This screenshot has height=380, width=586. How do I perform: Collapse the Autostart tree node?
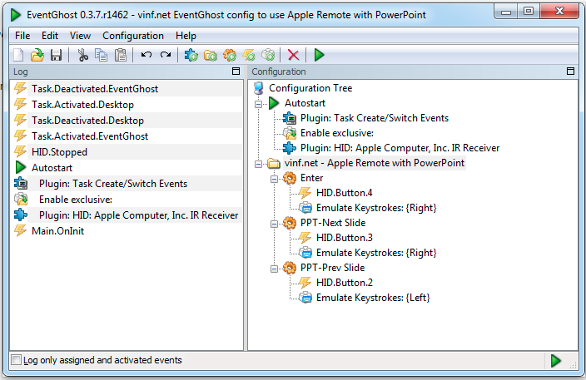coord(259,103)
